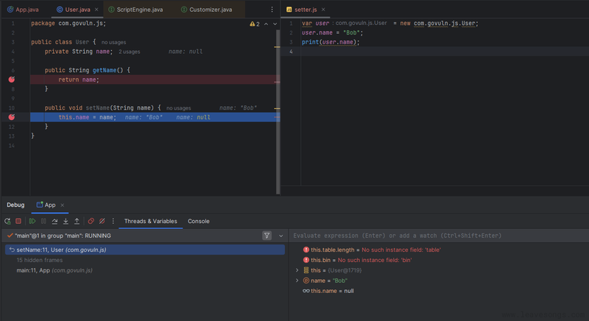Click the frames filter funnel icon
The height and width of the screenshot is (321, 589).
(x=267, y=236)
